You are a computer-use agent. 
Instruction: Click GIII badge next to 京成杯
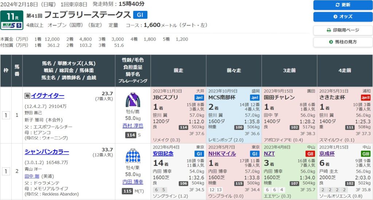366,154
